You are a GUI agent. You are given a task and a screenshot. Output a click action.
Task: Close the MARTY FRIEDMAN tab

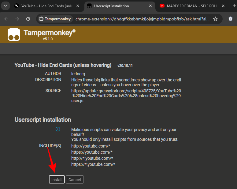[x=223, y=6]
